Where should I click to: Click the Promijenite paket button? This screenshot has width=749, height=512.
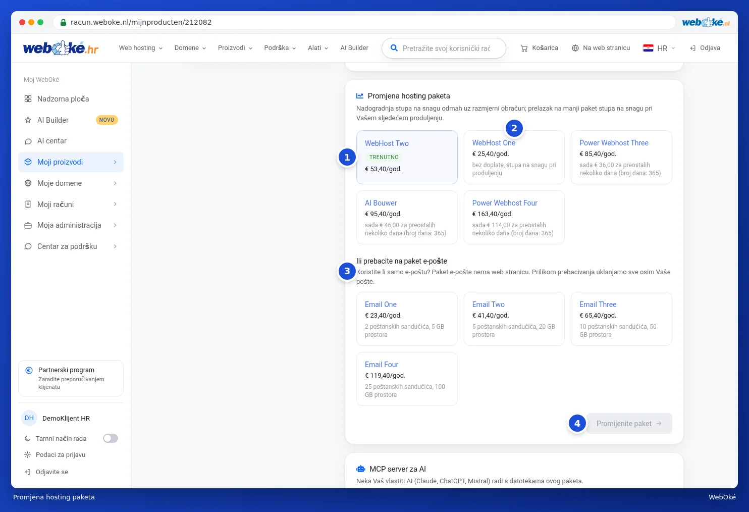pyautogui.click(x=629, y=424)
